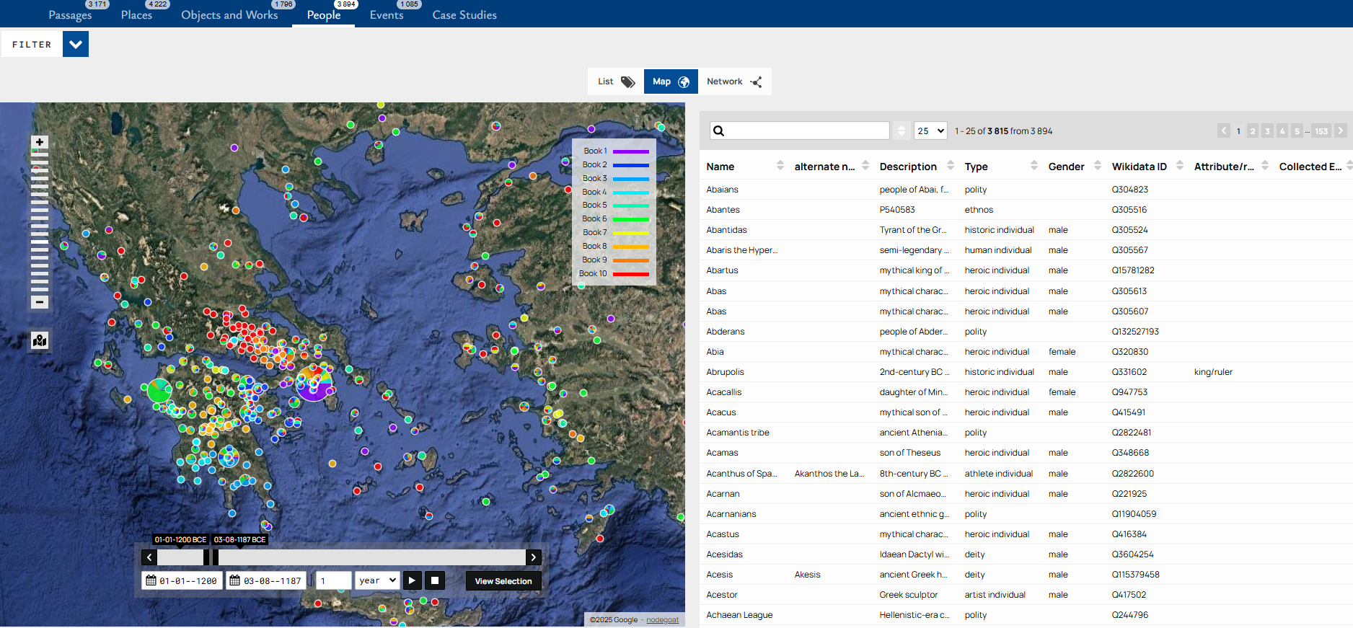
Task: Click the map layer icon below zoom controls
Action: (x=40, y=340)
